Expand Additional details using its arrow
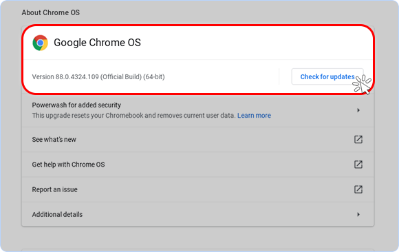Screen dimensions: 399x252 [x=358, y=215]
